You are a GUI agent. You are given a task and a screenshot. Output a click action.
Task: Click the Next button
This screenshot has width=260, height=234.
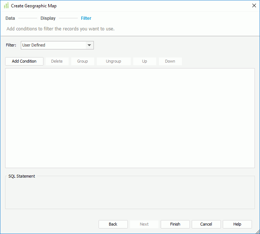144,224
